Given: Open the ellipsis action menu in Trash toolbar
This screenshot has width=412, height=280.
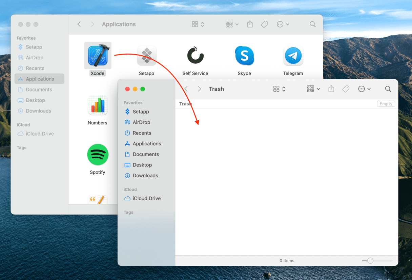Looking at the screenshot, I should [x=364, y=89].
